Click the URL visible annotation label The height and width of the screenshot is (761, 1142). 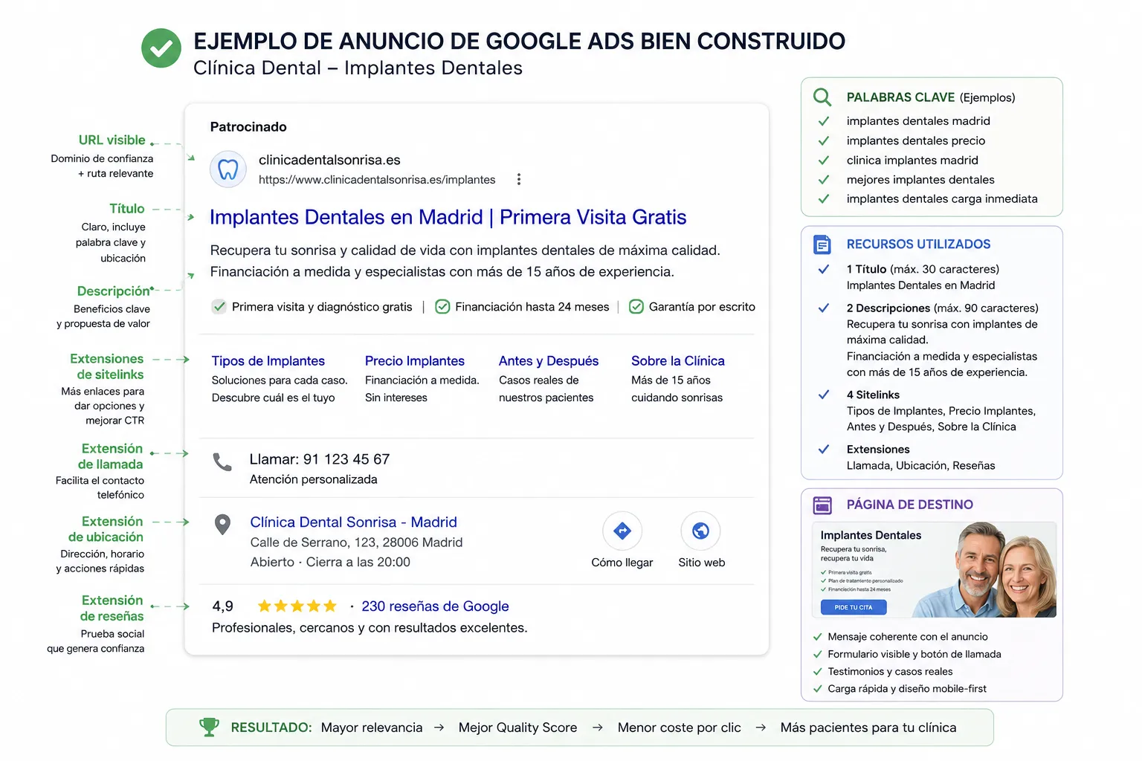[112, 140]
